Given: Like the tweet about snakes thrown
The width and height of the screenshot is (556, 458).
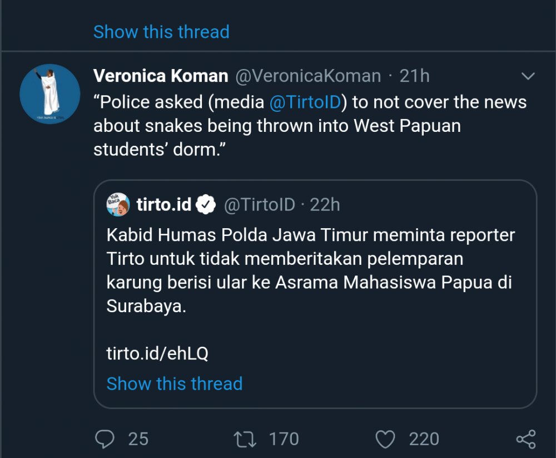Looking at the screenshot, I should [385, 439].
